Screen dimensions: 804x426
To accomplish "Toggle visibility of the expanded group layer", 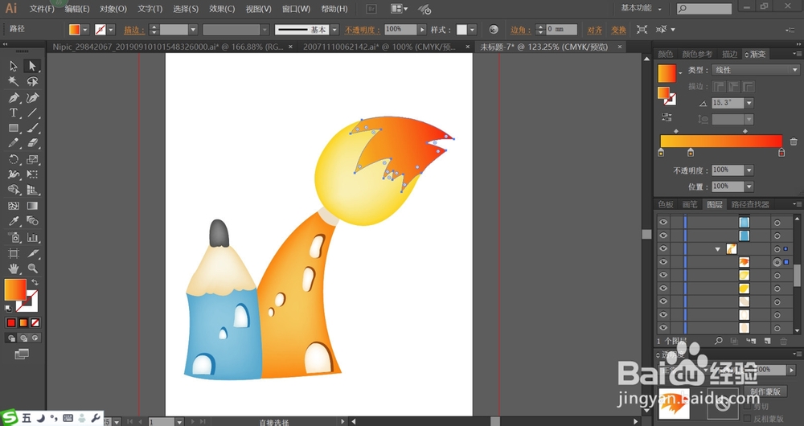I will (663, 248).
